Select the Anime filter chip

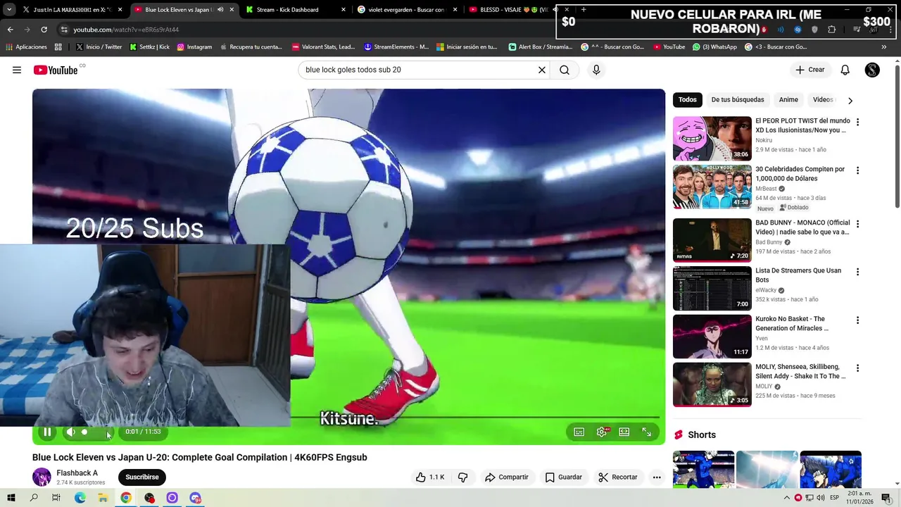[788, 99]
